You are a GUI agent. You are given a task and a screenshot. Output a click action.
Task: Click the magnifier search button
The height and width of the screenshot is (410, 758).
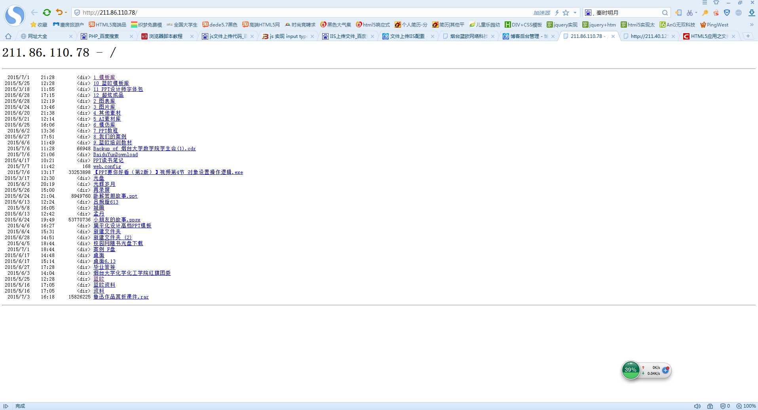point(665,13)
